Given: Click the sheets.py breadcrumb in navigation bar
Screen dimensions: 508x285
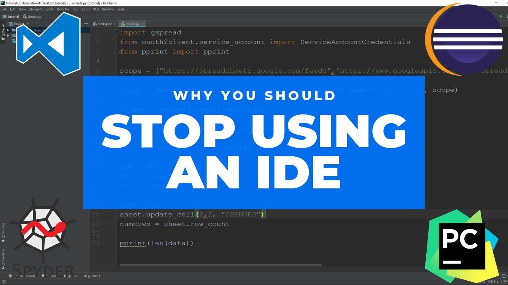Looking at the screenshot, I should click(33, 17).
